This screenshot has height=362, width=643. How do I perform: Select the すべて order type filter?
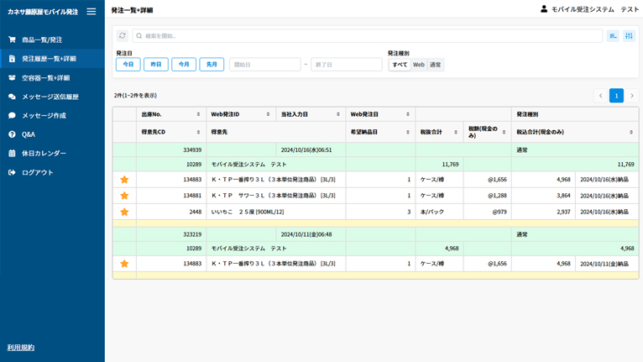click(x=400, y=65)
